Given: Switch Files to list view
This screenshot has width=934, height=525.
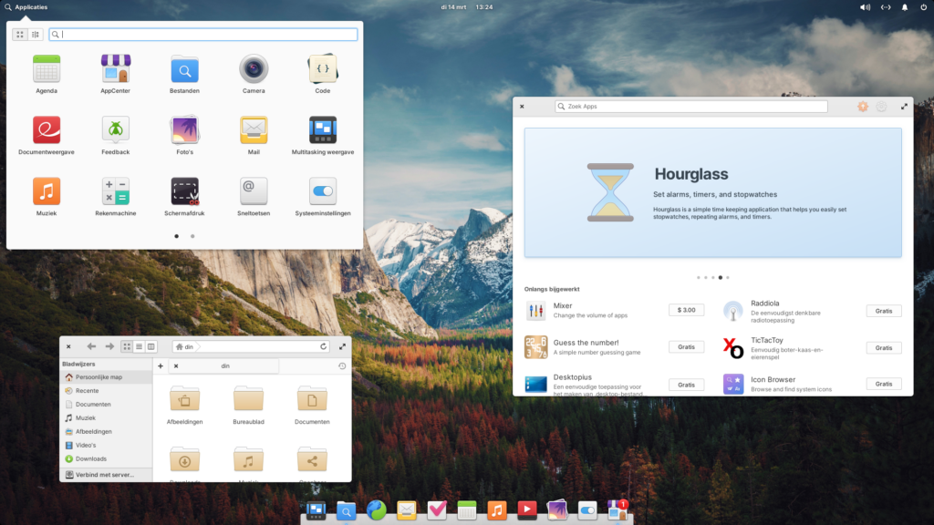Looking at the screenshot, I should 138,346.
